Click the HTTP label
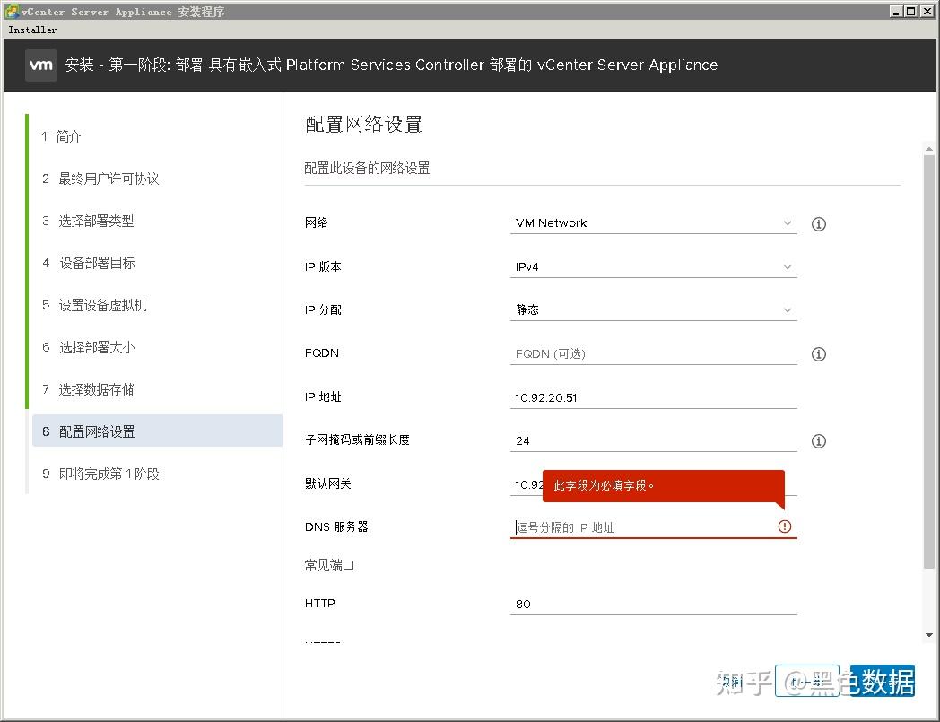The image size is (940, 722). tap(319, 603)
